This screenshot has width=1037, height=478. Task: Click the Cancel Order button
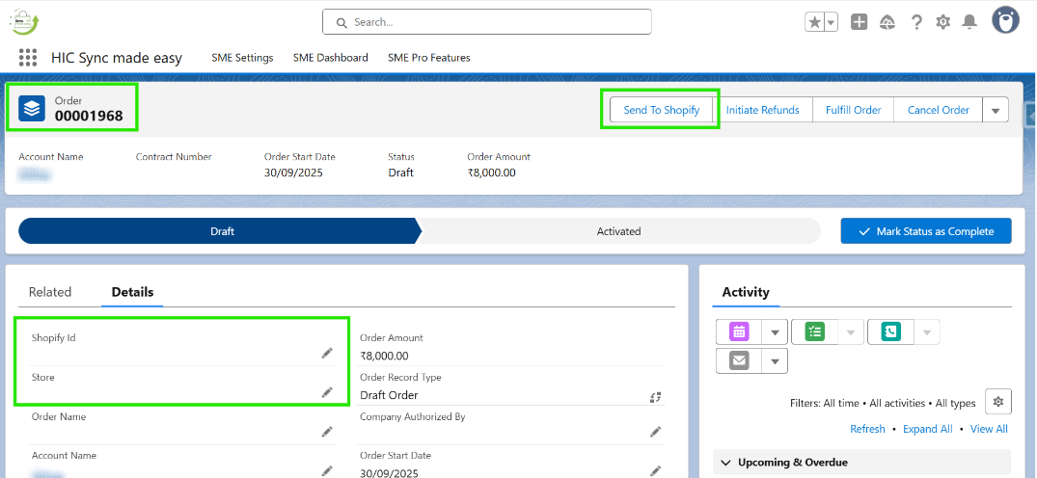[939, 110]
